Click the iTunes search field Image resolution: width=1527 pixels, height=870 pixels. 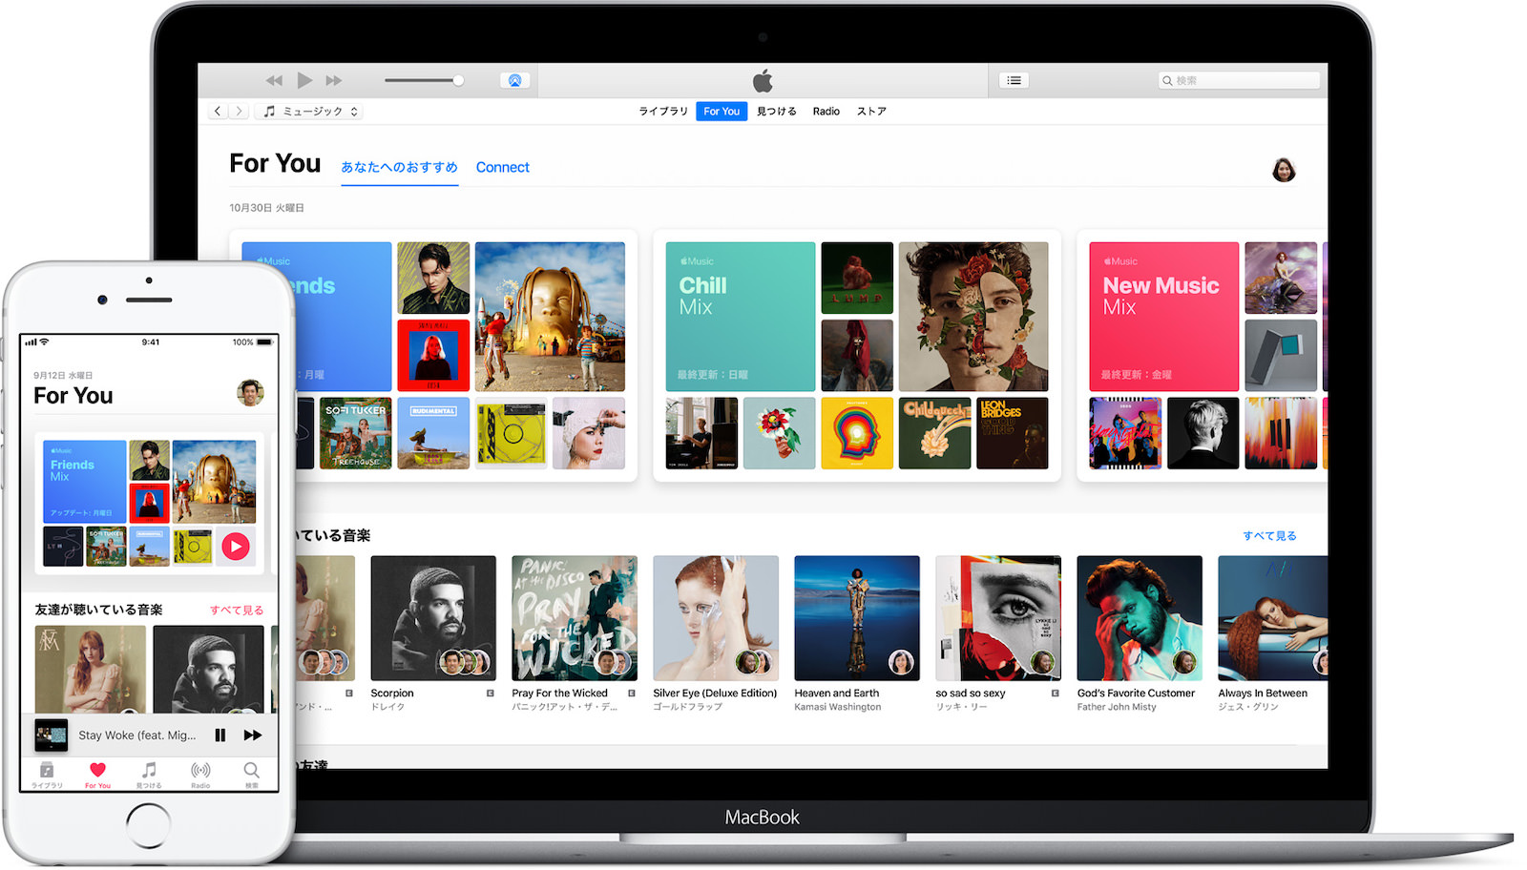click(x=1239, y=80)
